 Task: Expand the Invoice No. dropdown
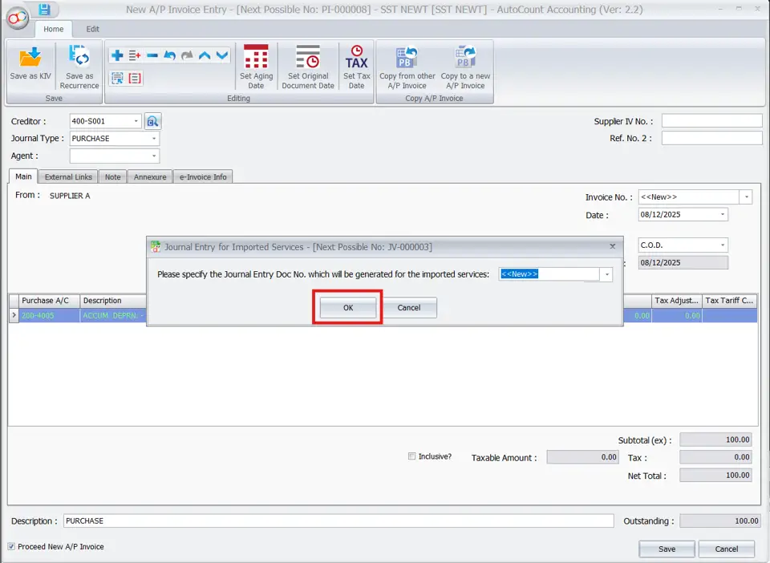pos(744,196)
